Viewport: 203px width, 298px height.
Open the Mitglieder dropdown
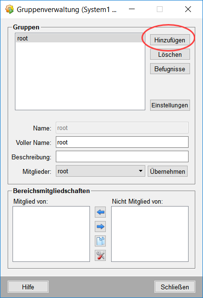tap(100, 171)
